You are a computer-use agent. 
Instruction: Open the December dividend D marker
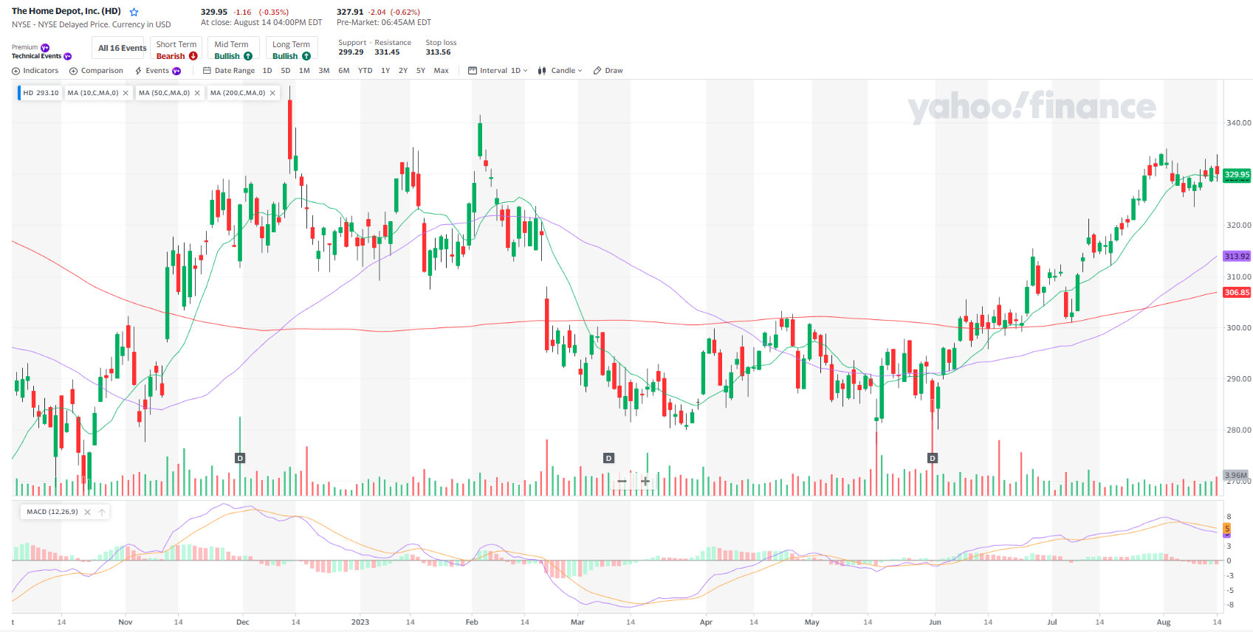[x=240, y=458]
